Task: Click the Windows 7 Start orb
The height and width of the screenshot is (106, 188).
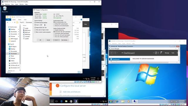Action: point(111,102)
